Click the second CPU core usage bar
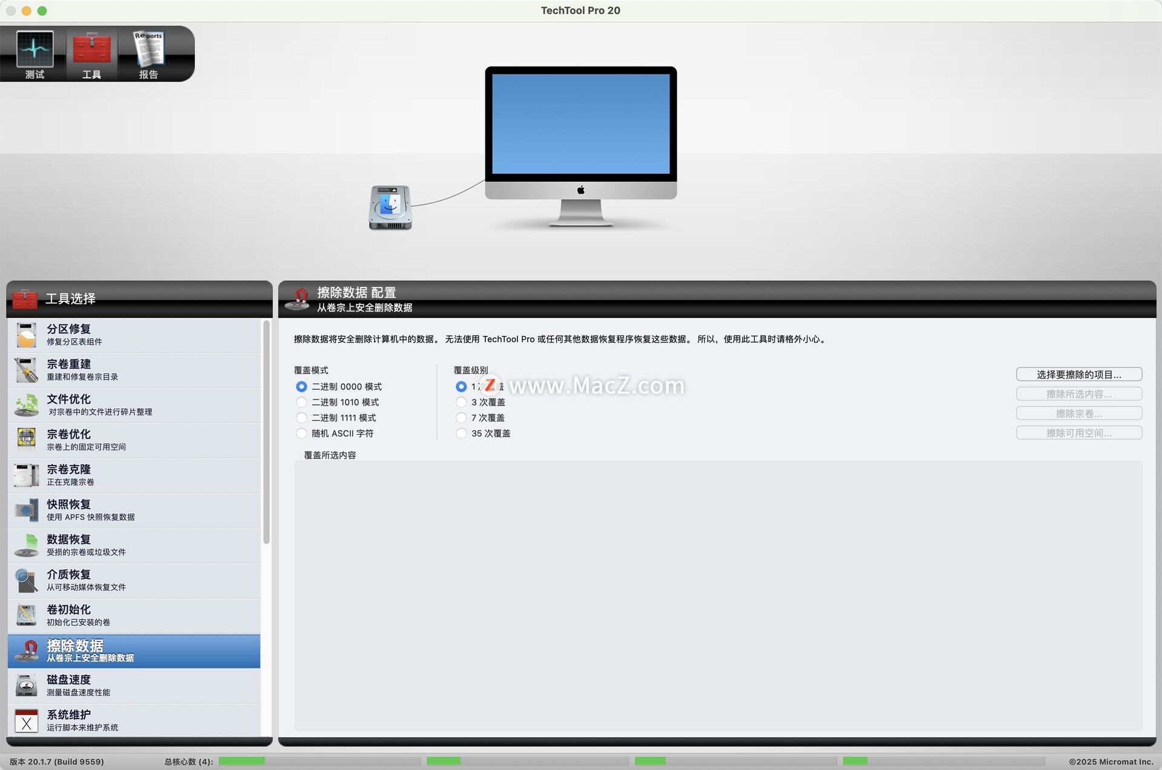Screen dimensions: 1162x770 [527, 761]
